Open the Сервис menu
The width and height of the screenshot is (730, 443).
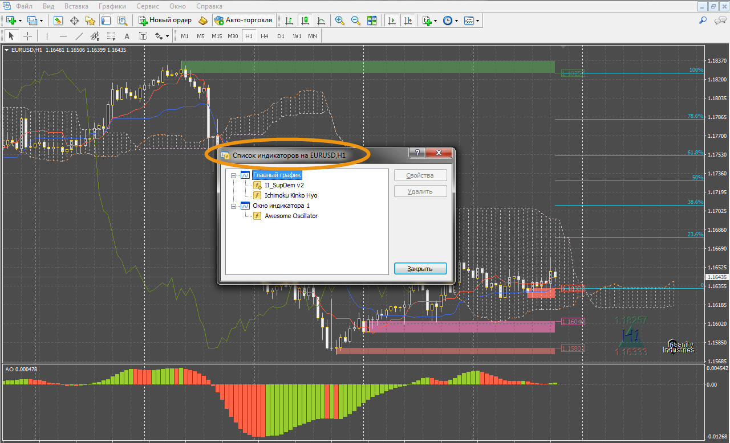pyautogui.click(x=148, y=6)
